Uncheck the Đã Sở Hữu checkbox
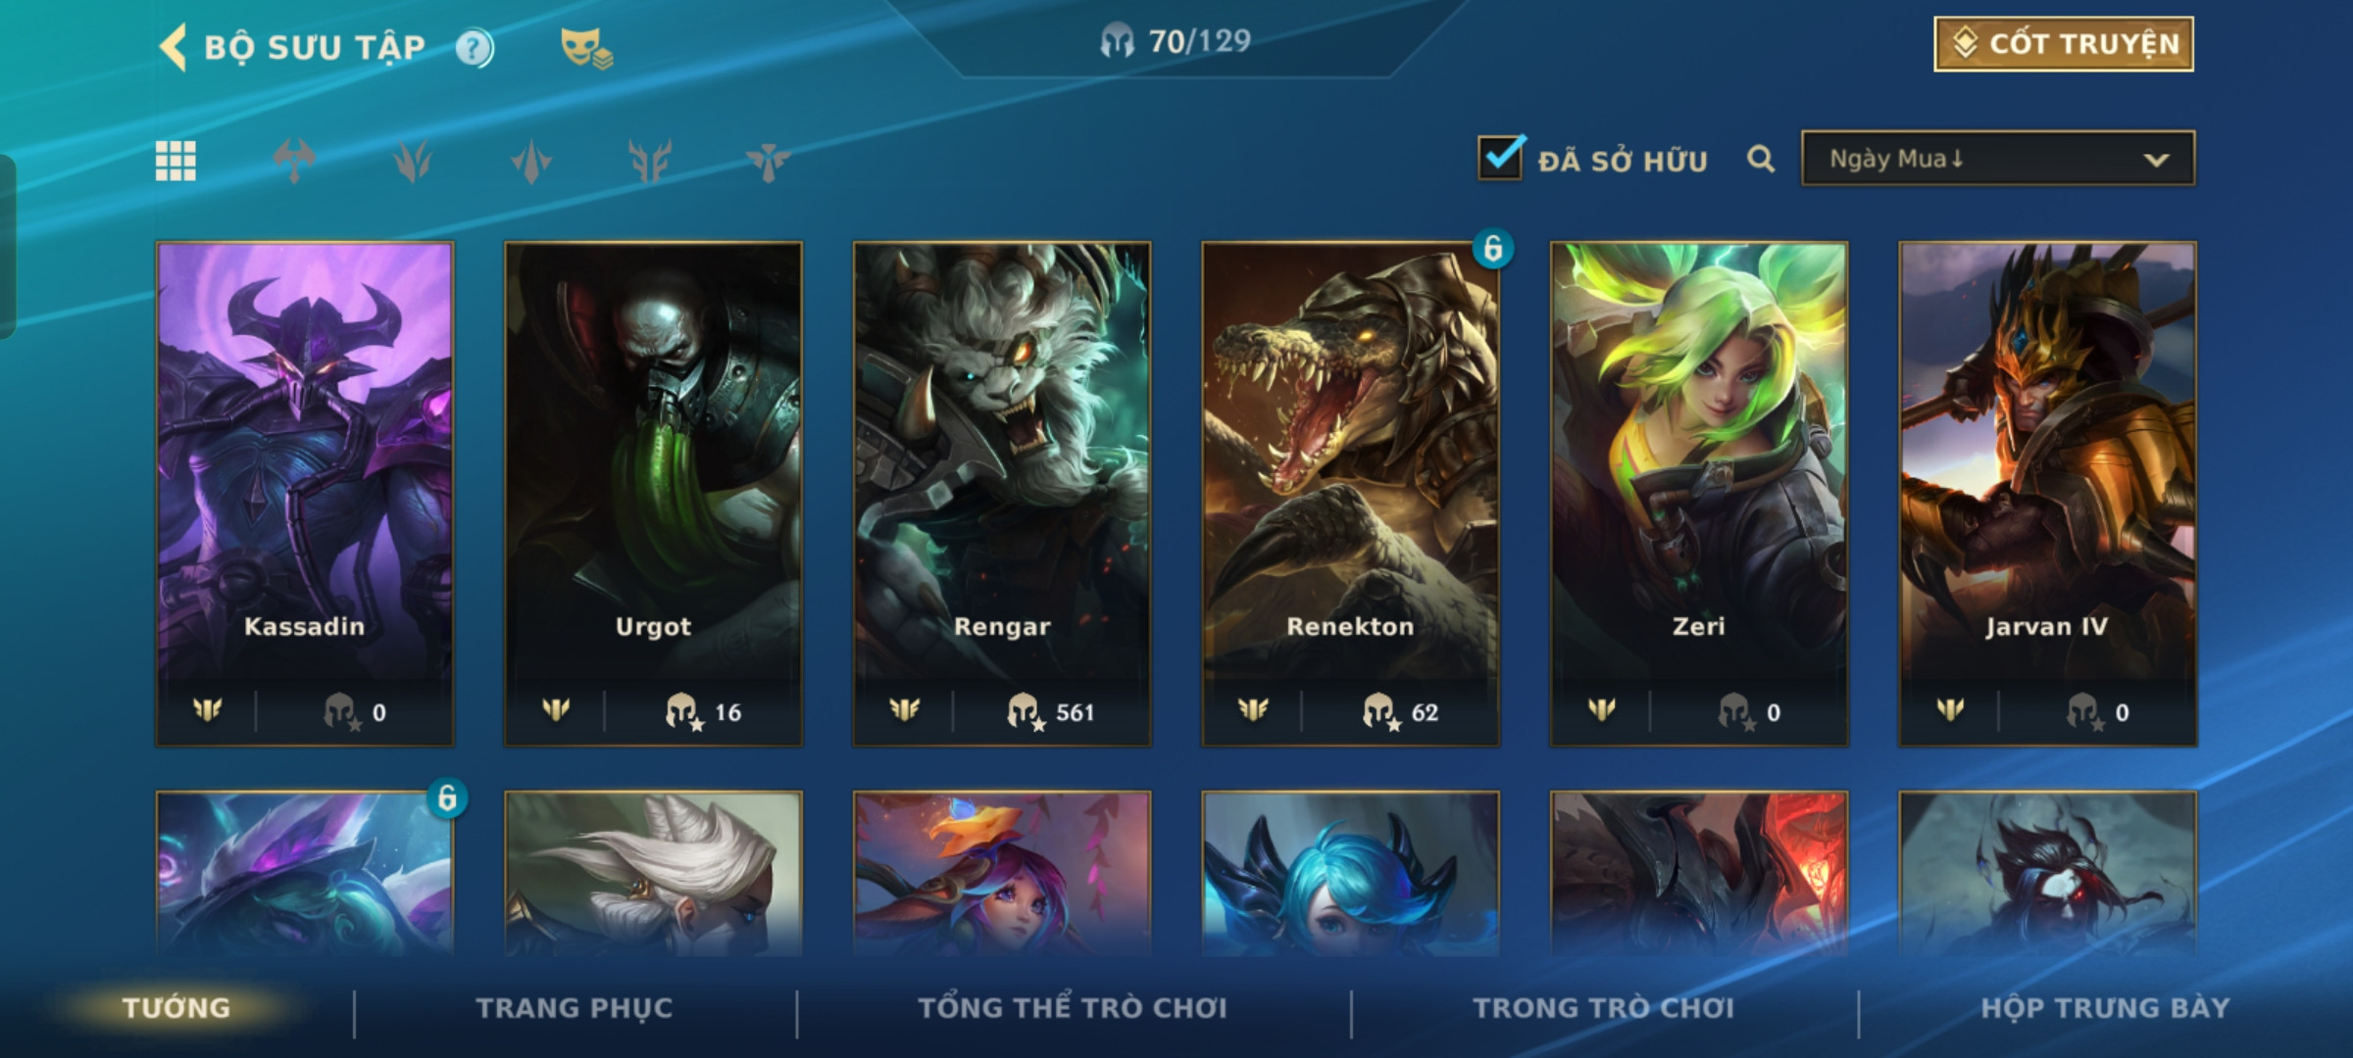2353x1058 pixels. [1500, 157]
